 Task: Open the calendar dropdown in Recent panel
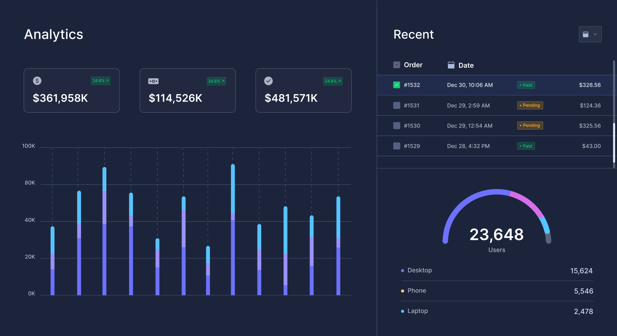[x=590, y=34]
